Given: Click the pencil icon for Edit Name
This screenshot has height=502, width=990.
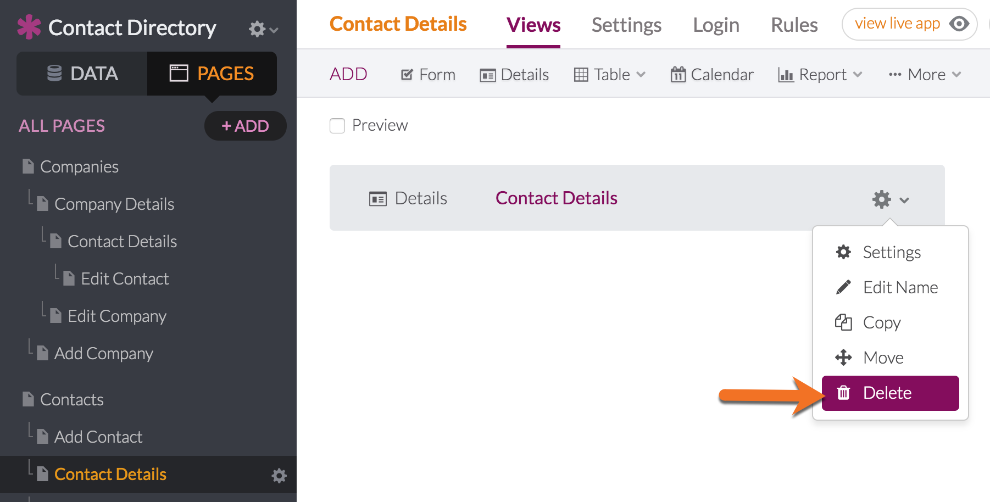Looking at the screenshot, I should 843,287.
